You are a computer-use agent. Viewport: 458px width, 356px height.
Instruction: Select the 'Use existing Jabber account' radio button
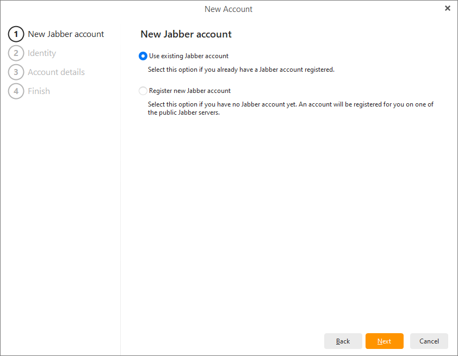click(x=143, y=56)
